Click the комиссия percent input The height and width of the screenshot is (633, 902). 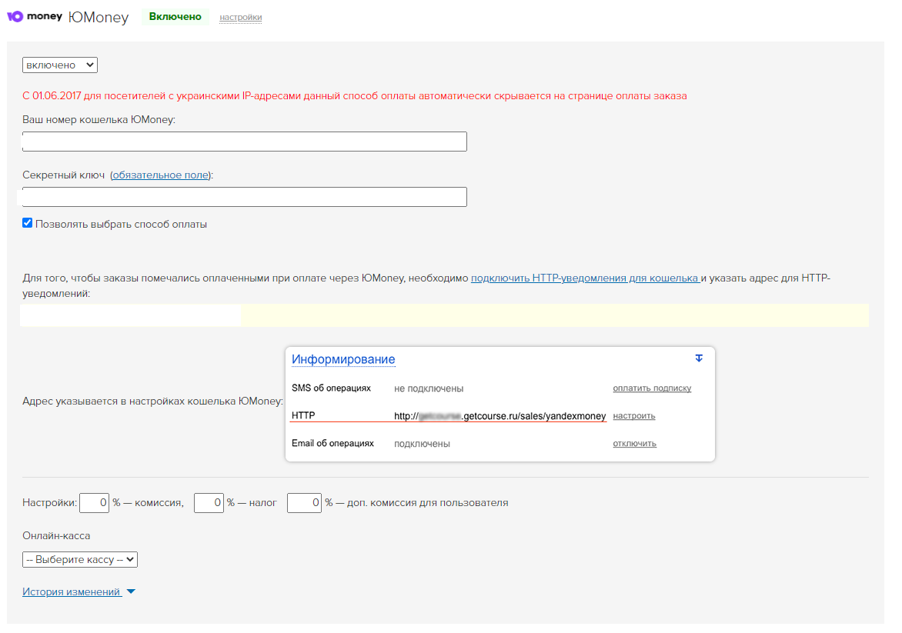coord(94,503)
